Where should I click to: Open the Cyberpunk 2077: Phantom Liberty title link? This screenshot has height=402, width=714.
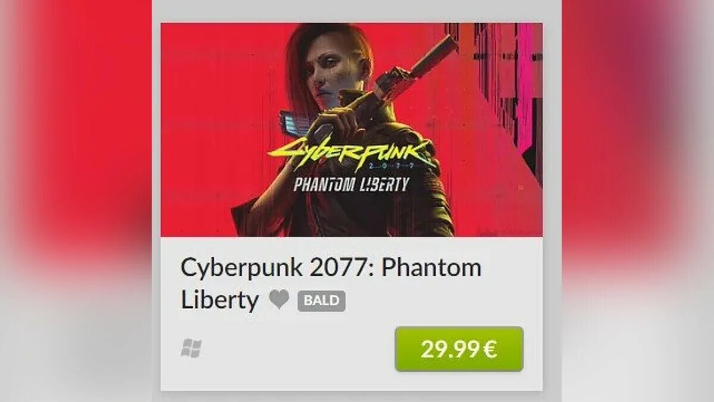pos(331,284)
